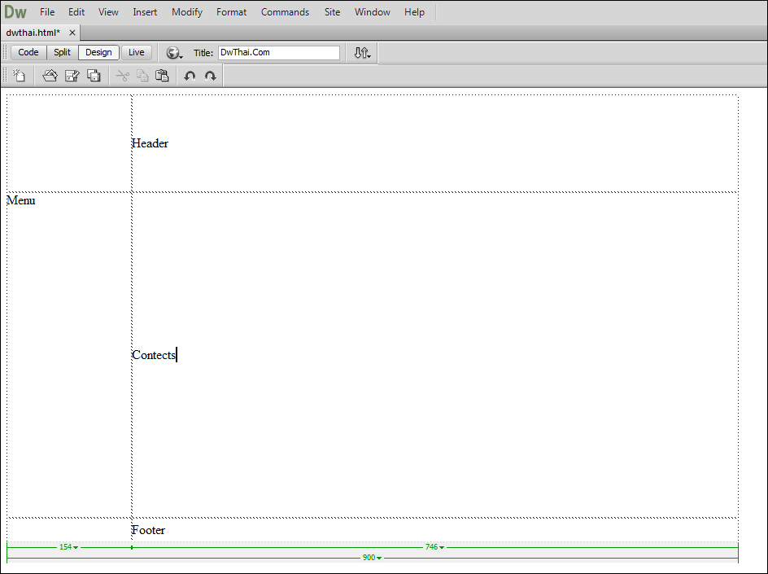Click the Open file icon
Image resolution: width=768 pixels, height=574 pixels.
point(50,76)
